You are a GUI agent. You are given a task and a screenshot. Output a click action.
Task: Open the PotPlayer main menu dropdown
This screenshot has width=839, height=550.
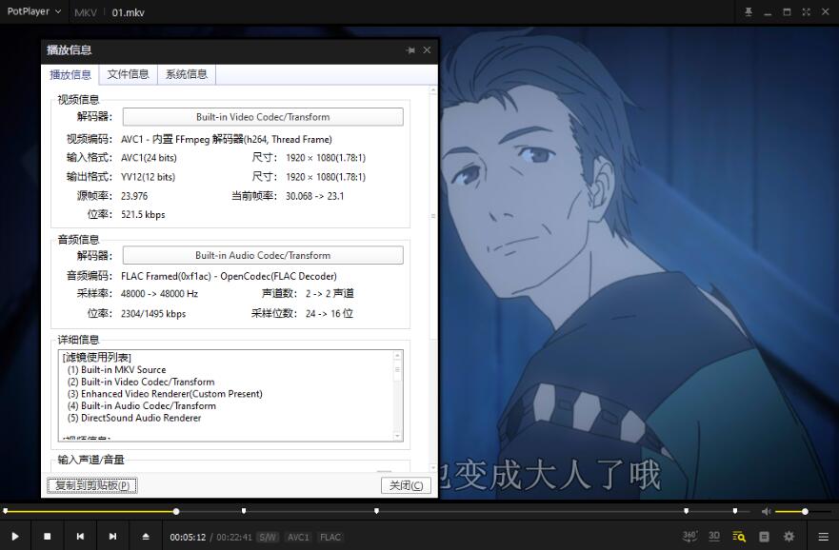pos(34,12)
